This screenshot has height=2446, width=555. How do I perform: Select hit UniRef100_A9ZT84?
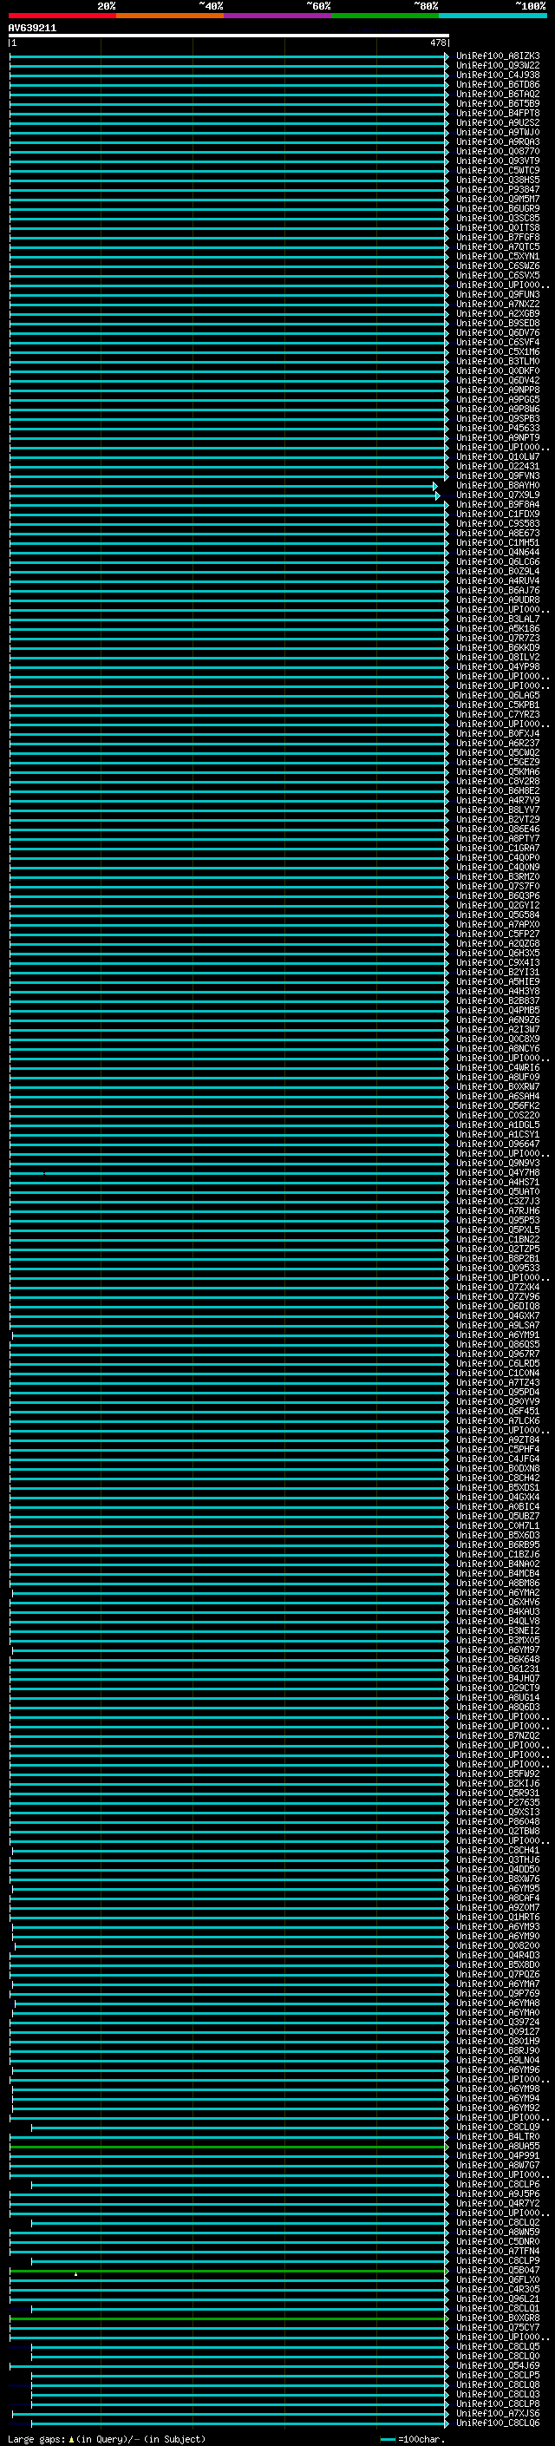coord(497,1440)
